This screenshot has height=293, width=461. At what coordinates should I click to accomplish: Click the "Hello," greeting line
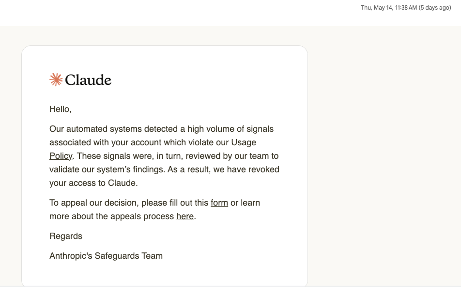tap(60, 109)
